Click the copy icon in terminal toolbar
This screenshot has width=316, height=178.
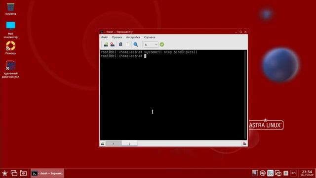tap(120, 44)
